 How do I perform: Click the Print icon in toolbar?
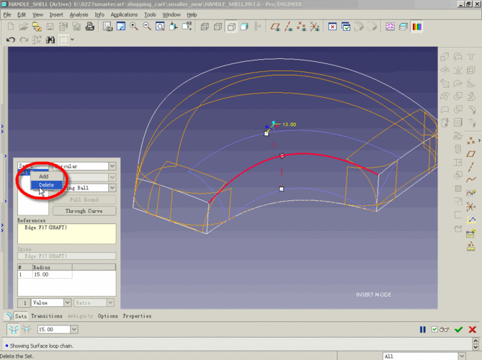coord(89,27)
